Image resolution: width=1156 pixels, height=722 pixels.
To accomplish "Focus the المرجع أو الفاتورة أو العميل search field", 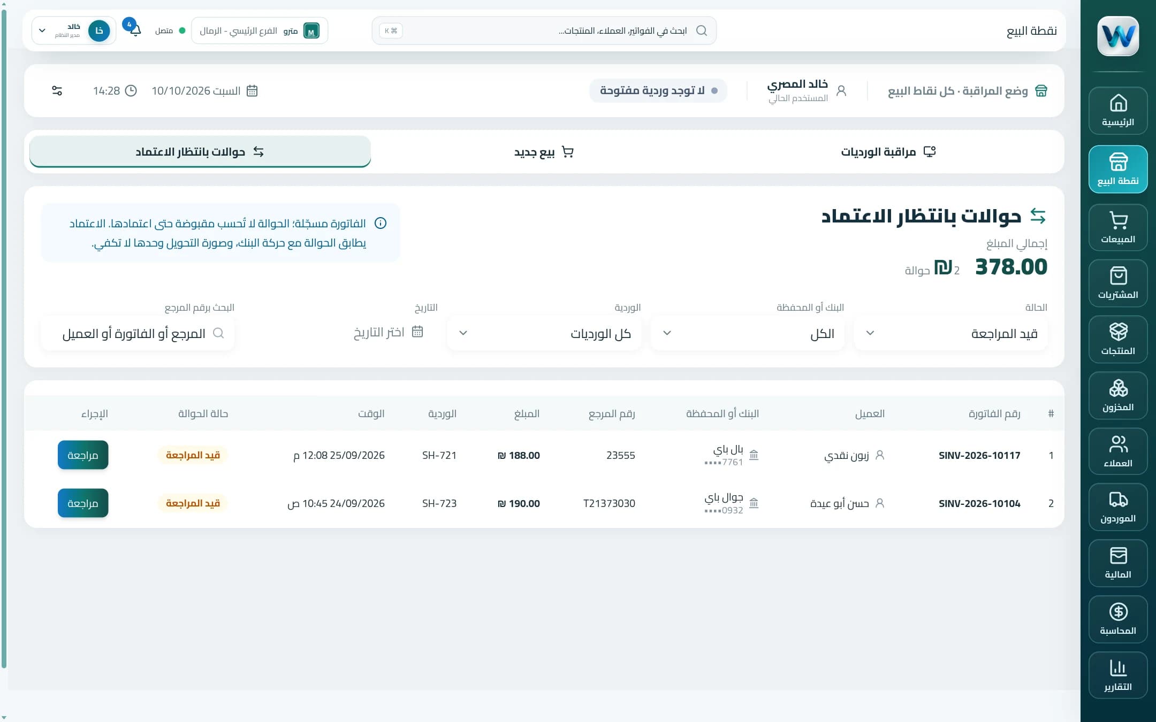I will click(138, 333).
